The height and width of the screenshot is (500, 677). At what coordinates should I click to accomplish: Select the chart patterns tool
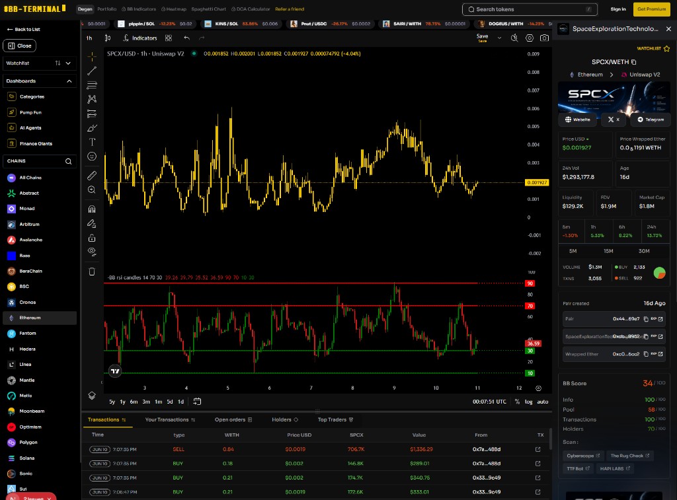tap(92, 99)
